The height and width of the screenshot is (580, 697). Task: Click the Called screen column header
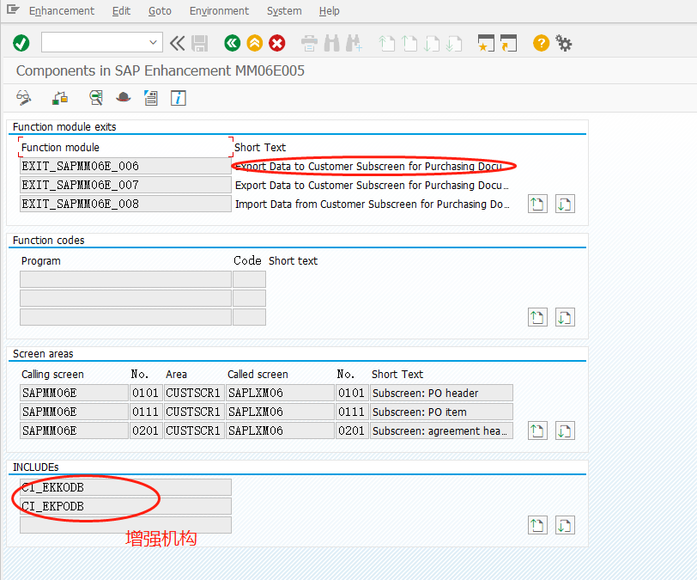pos(258,375)
